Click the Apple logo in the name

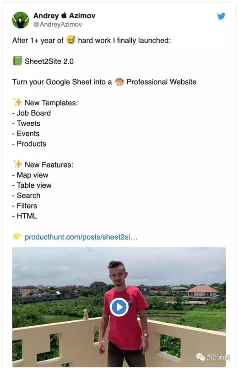click(64, 16)
